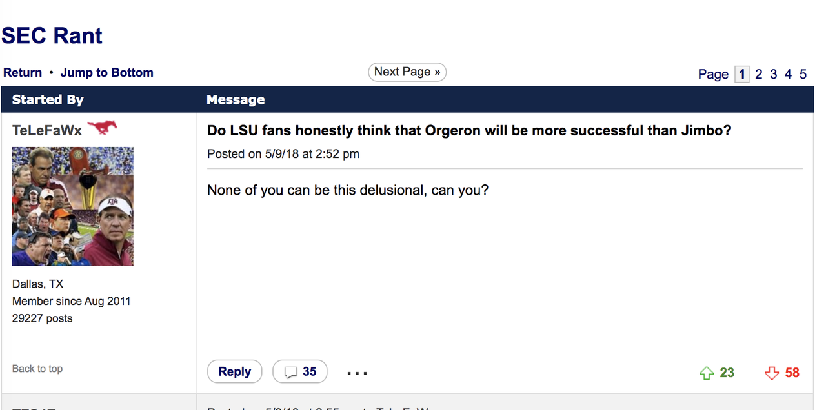The image size is (826, 410).
Task: Go to page 4 of thread
Action: pyautogui.click(x=788, y=74)
